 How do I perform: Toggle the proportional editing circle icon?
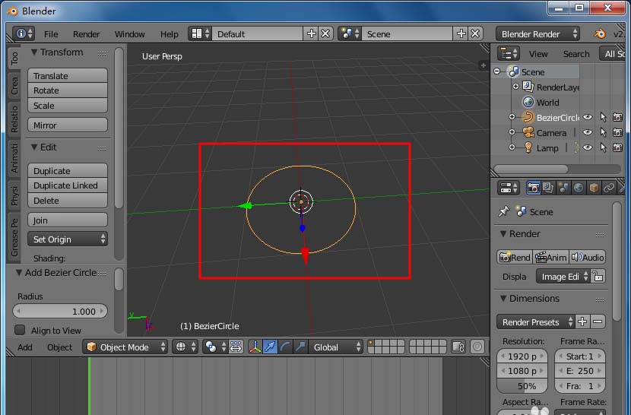(x=477, y=347)
